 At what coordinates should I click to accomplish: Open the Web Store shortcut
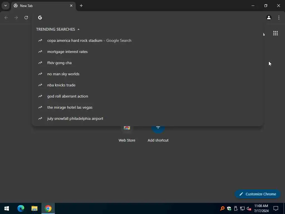[x=127, y=134]
